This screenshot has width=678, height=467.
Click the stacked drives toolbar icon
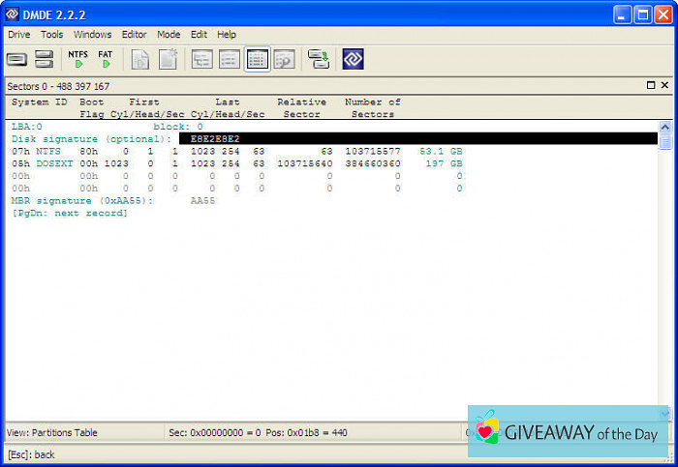click(x=44, y=60)
